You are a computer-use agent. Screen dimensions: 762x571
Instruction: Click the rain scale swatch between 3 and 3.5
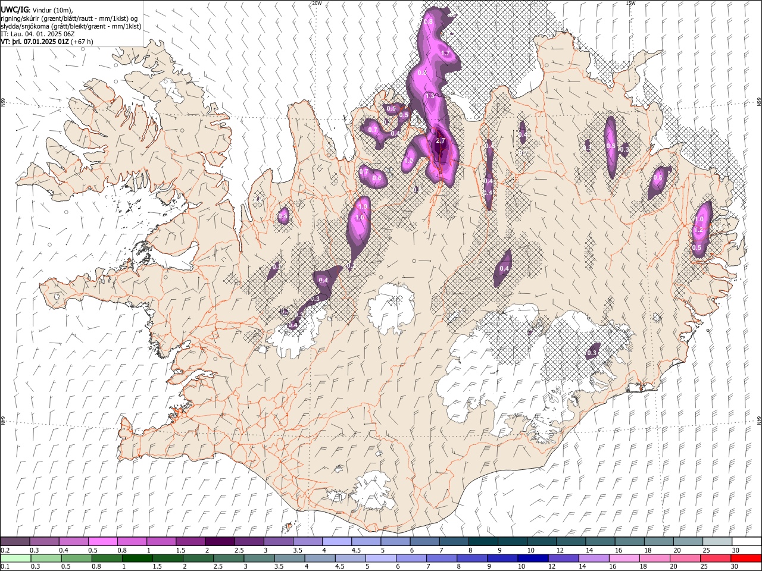[x=259, y=558]
